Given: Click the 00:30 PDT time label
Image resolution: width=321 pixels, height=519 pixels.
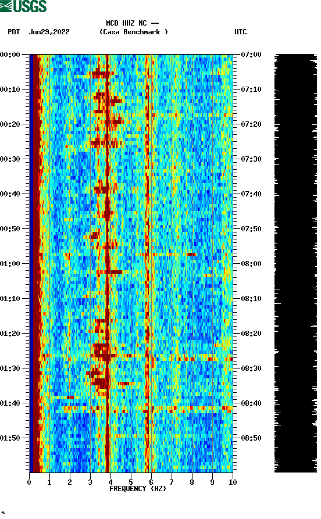Looking at the screenshot, I should tap(10, 159).
